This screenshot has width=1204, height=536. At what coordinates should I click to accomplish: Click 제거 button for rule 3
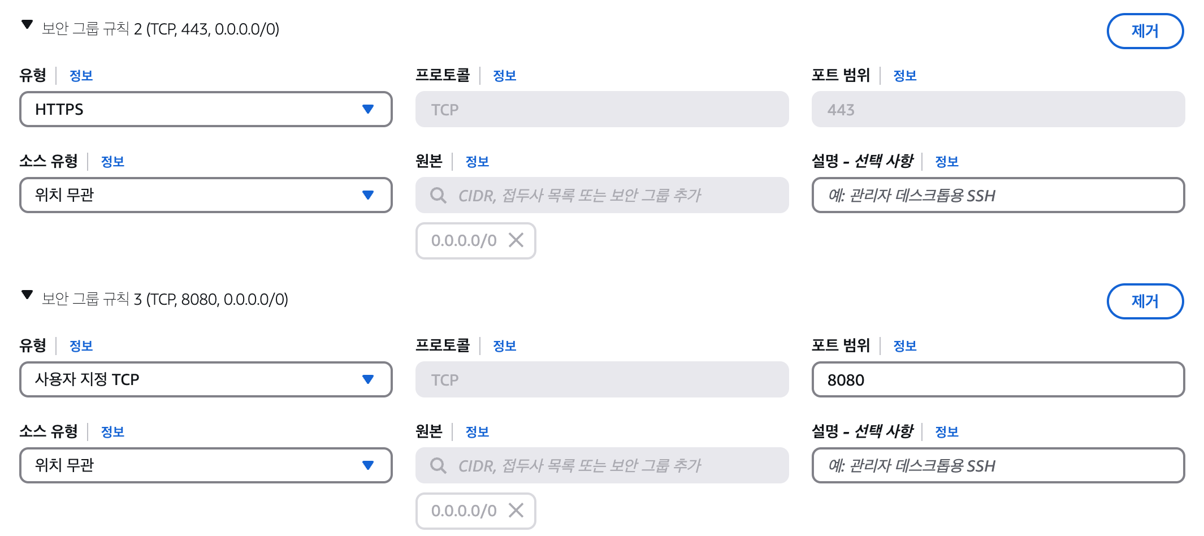(x=1145, y=301)
